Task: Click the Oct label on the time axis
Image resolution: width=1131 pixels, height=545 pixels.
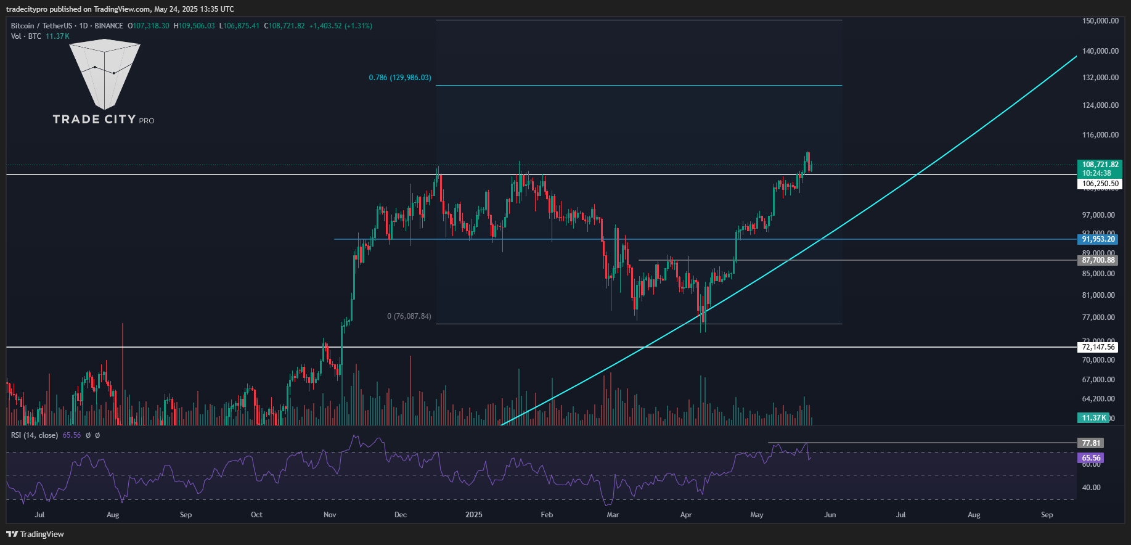Action: point(256,515)
